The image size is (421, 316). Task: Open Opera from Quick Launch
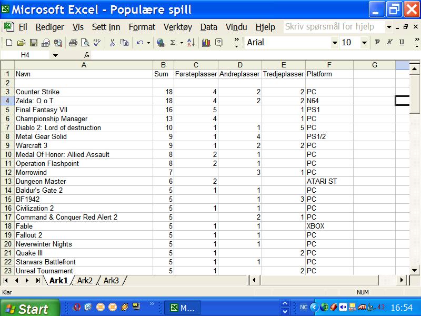[77, 307]
